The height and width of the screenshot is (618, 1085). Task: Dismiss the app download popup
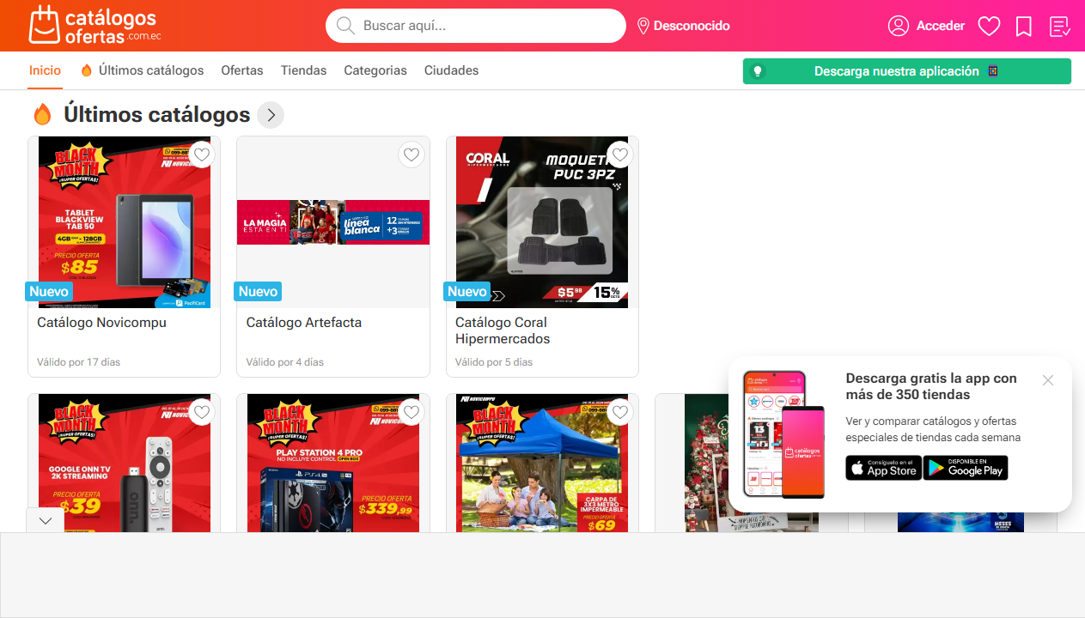tap(1048, 379)
